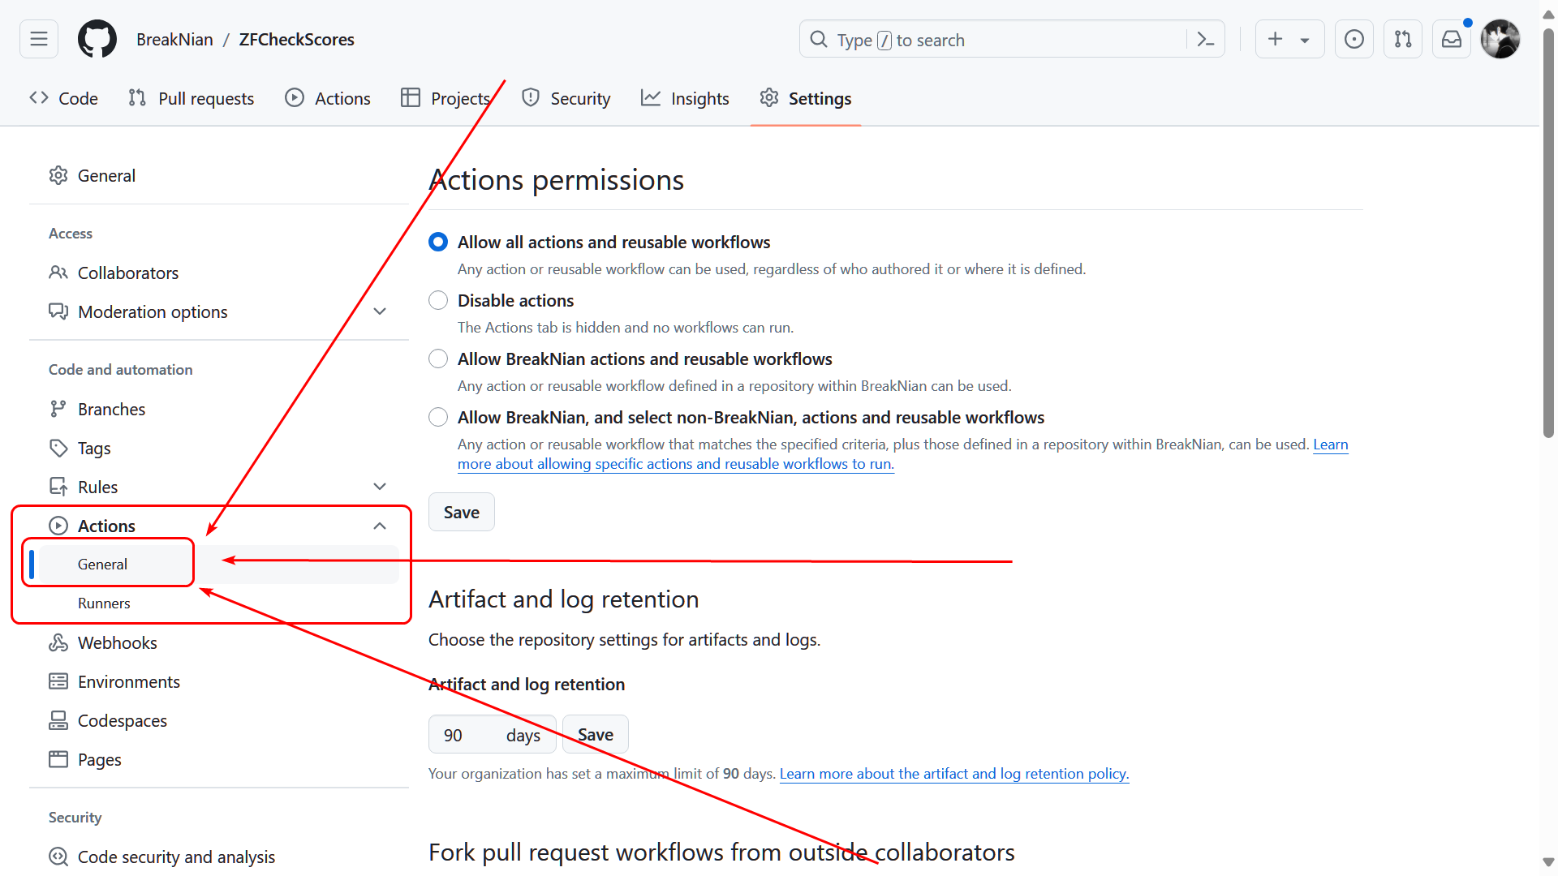Viewport: 1558px width, 876px height.
Task: Click the BreakNian owner link
Action: click(x=174, y=39)
